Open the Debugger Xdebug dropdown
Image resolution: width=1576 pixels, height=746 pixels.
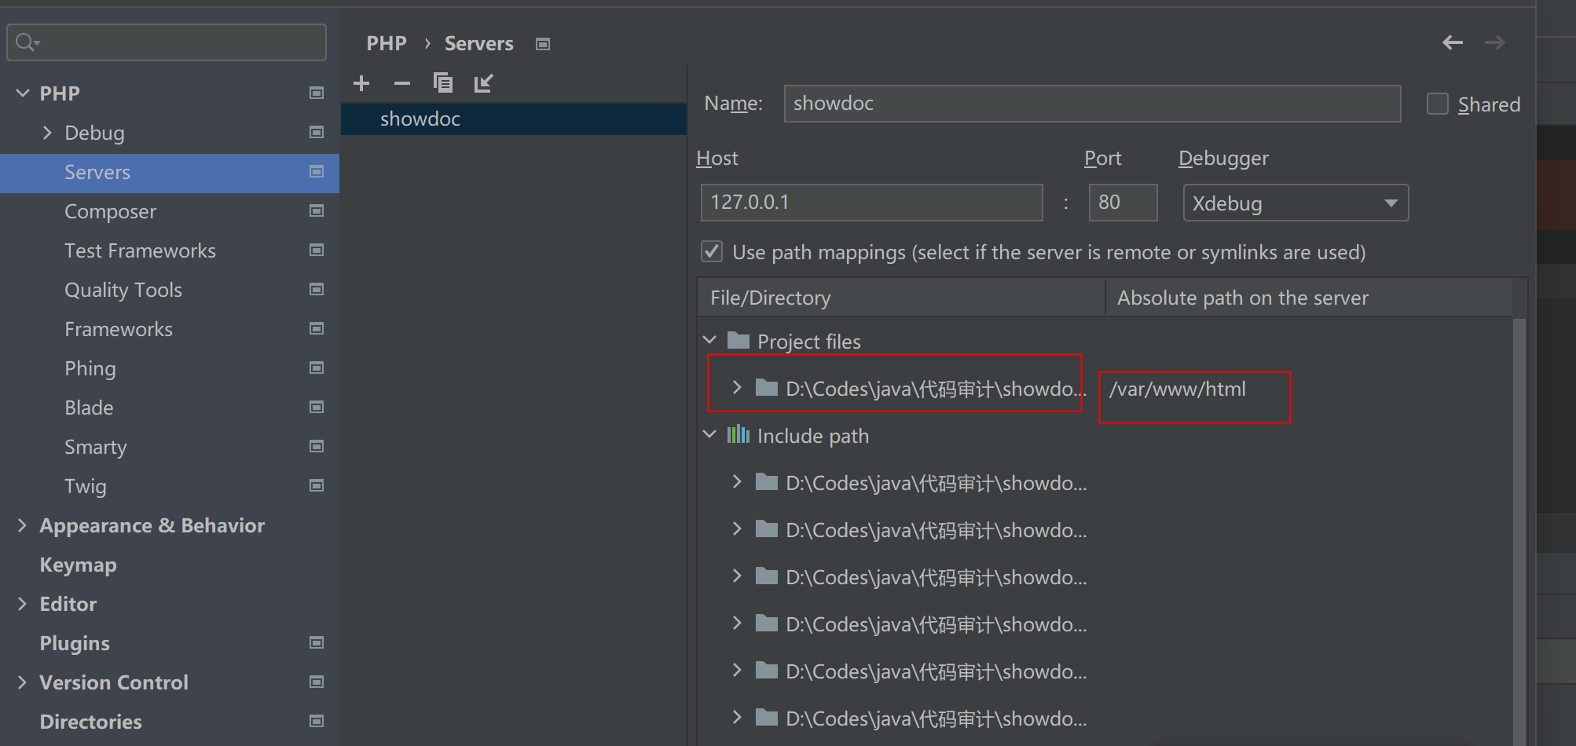(x=1296, y=203)
